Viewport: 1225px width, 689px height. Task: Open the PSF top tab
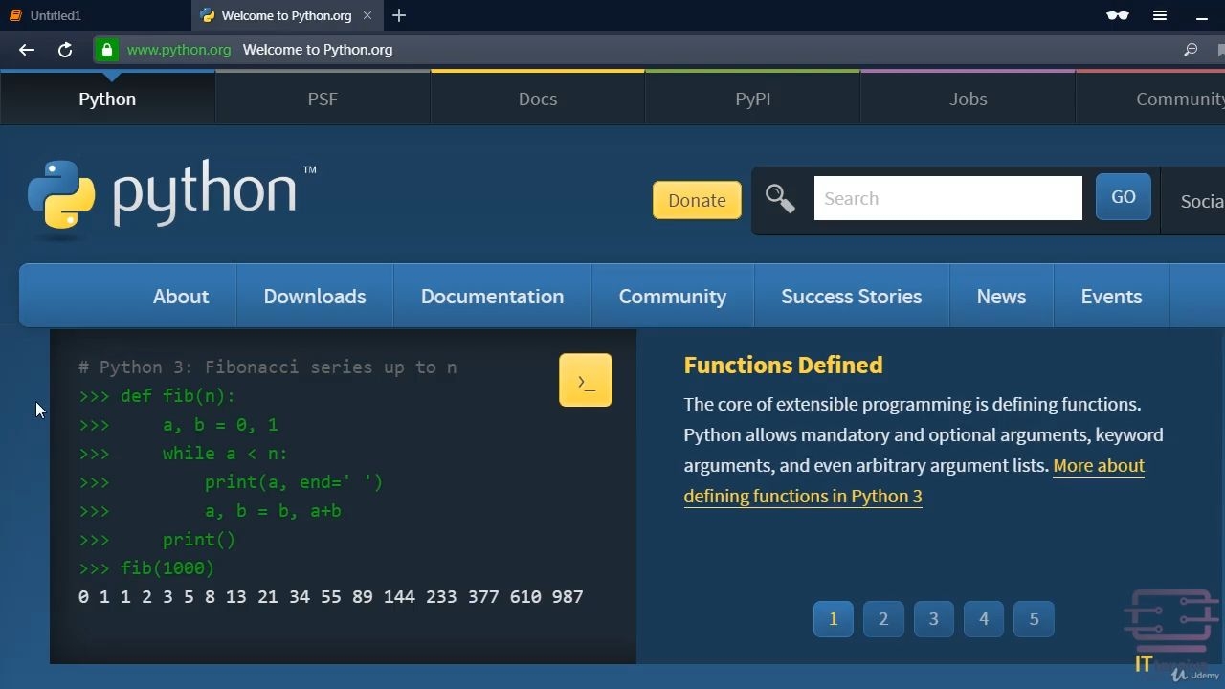pos(323,99)
